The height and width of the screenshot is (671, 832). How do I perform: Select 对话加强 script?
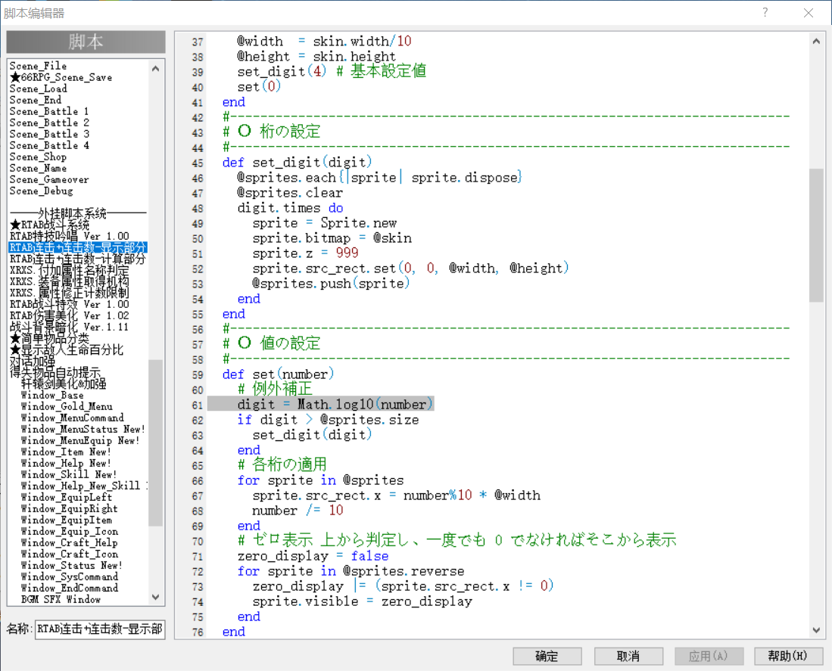[33, 361]
